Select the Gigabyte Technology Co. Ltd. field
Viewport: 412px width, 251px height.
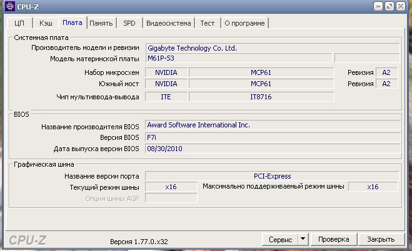(273, 48)
